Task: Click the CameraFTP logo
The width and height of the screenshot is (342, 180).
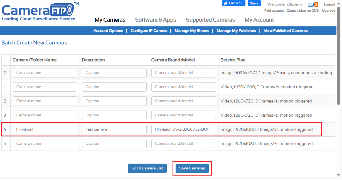Action: tap(39, 12)
